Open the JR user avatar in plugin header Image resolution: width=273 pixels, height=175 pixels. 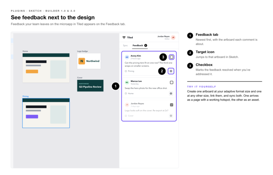point(173,37)
